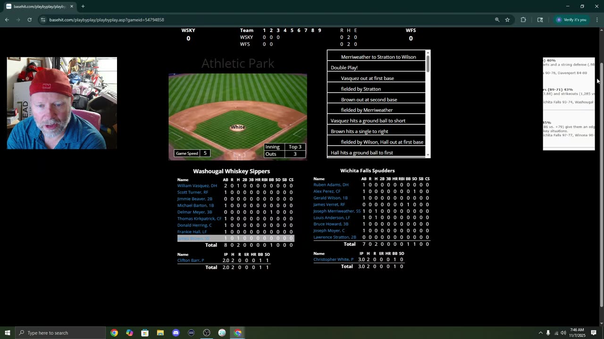Click 'Hall hits a ground ball to first' entry

click(376, 153)
